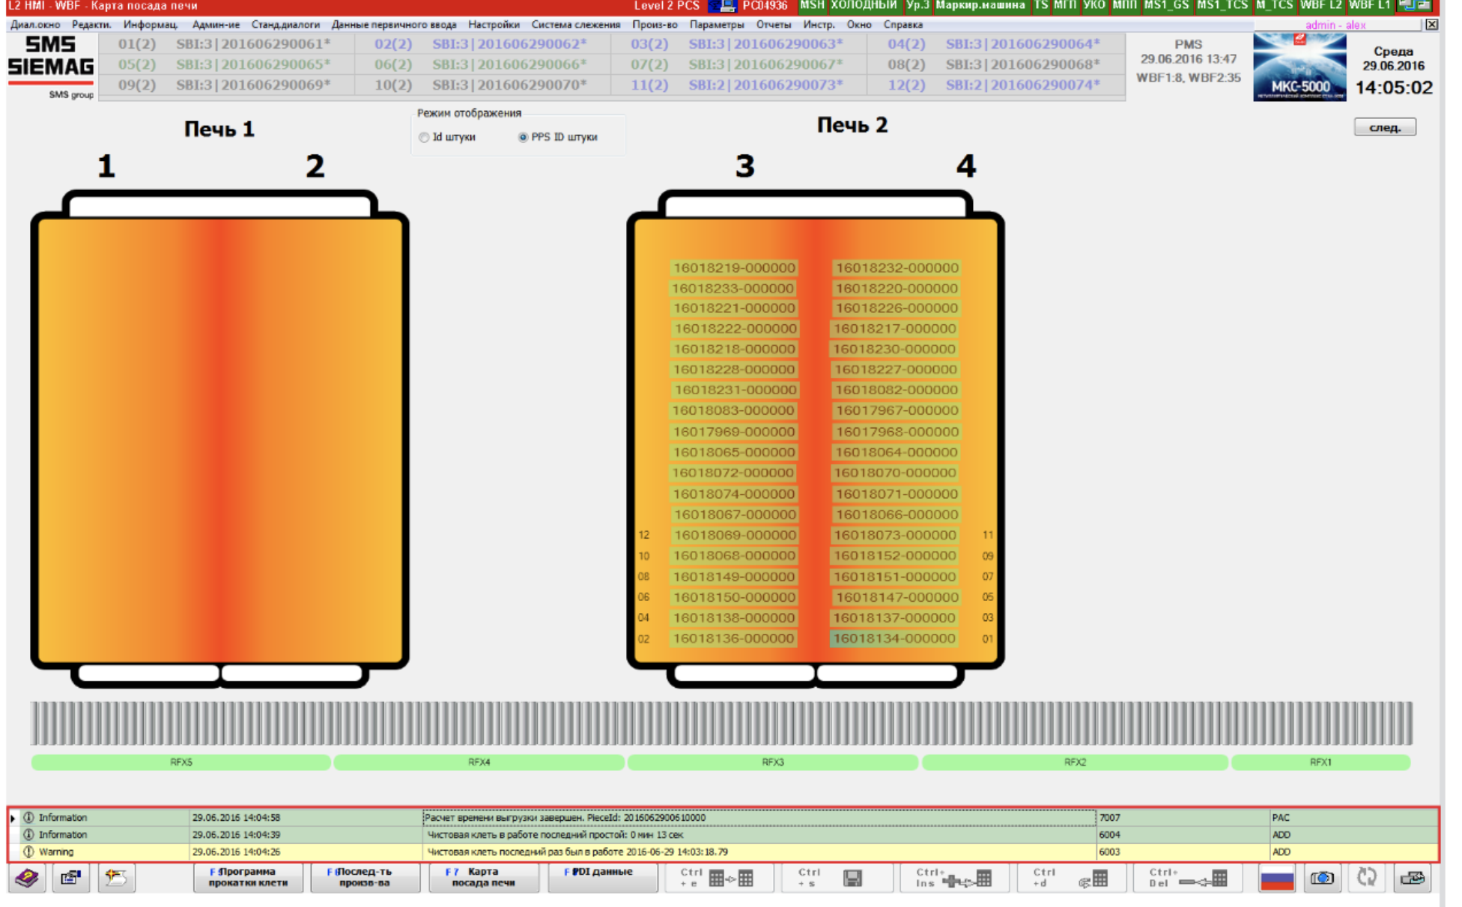The image size is (1462, 907).
Task: Click the MKC-5000 logo image
Action: pyautogui.click(x=1299, y=67)
